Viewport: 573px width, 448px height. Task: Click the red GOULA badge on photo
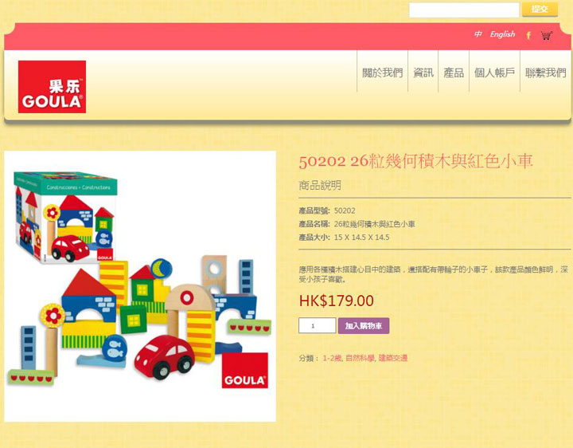tap(245, 370)
